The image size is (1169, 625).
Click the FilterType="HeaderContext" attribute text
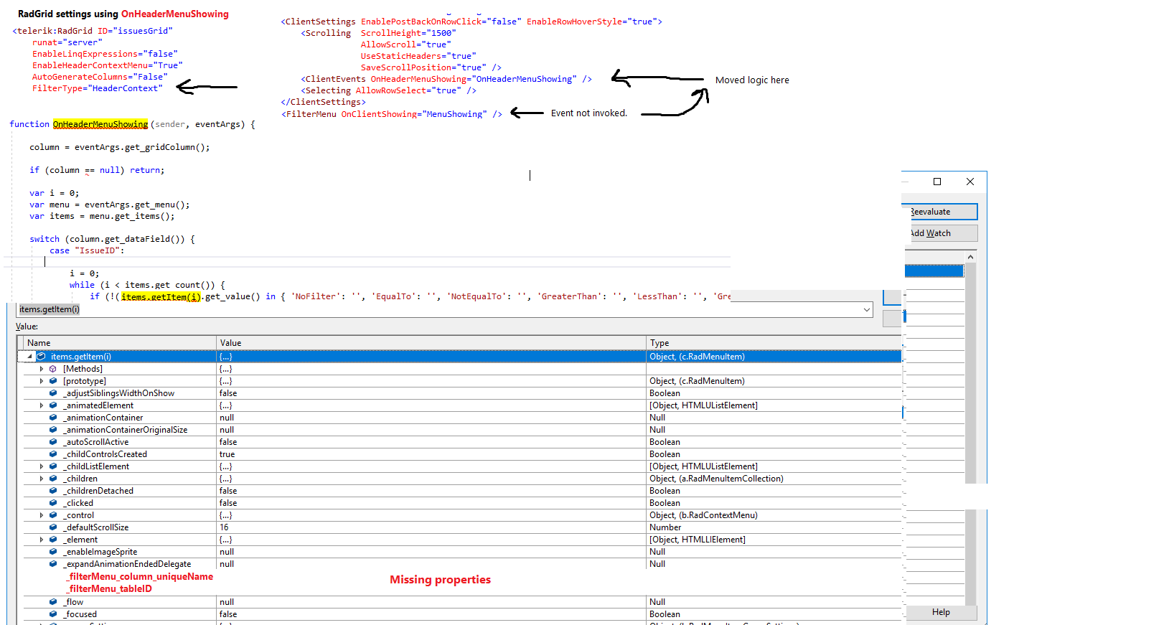coord(97,88)
